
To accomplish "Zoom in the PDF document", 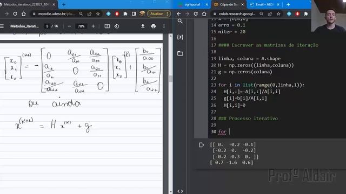I will pyautogui.click(x=93, y=26).
